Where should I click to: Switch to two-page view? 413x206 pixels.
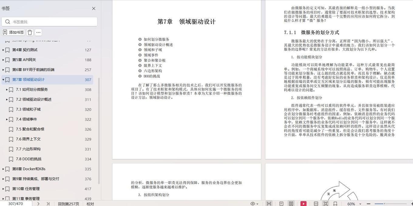[291, 204]
